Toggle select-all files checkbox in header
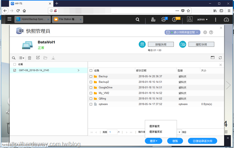Viewport: 234px width, 148px height. pyautogui.click(x=91, y=71)
